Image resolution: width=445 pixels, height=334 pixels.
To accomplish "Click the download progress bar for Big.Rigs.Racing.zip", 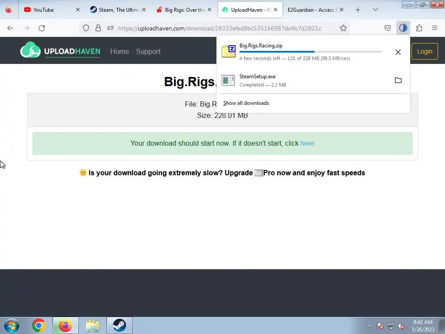I will pos(310,52).
